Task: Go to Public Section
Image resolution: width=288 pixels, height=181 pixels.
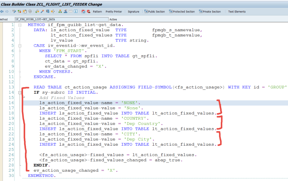Action: 155,12
